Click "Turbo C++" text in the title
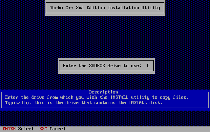Viewport: 210px width, 132px height. tap(61, 8)
